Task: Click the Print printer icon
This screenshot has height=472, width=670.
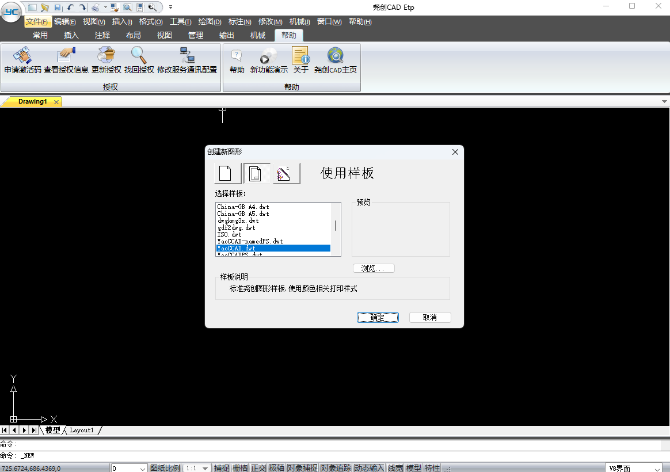Action: (x=96, y=7)
